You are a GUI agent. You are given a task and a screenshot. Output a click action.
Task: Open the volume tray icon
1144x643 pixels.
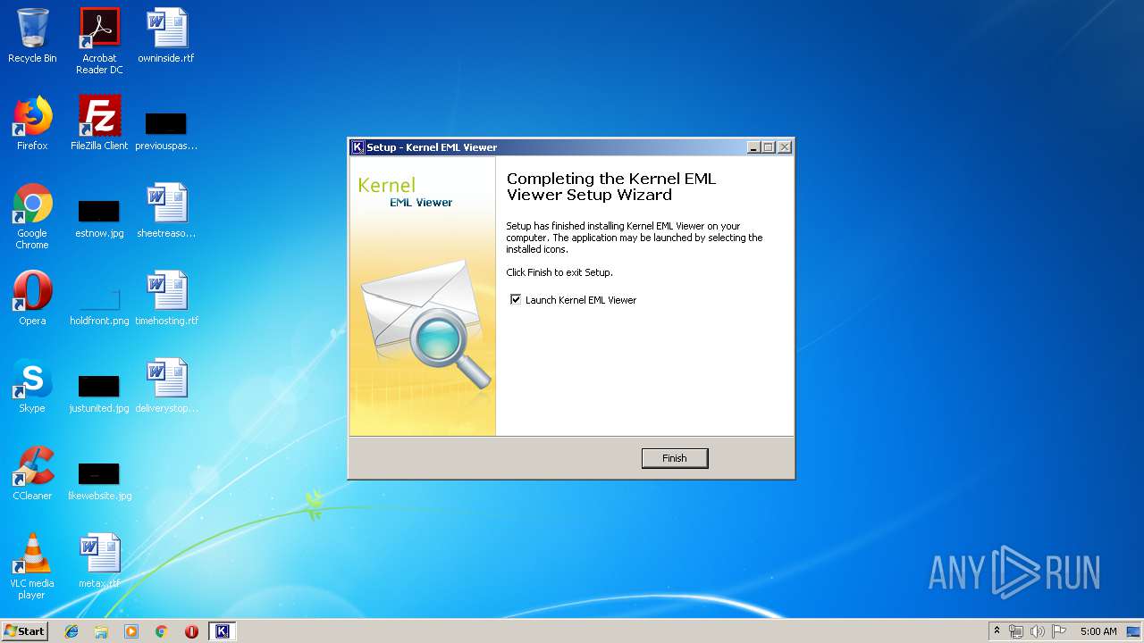pyautogui.click(x=1038, y=631)
